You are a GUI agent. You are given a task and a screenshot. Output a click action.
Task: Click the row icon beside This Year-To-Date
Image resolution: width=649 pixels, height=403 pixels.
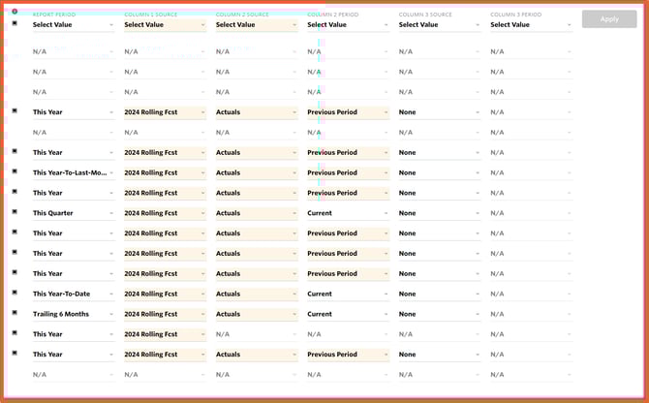point(15,293)
